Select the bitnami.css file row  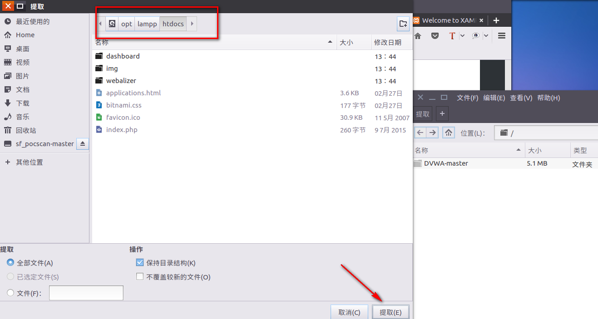pyautogui.click(x=252, y=105)
